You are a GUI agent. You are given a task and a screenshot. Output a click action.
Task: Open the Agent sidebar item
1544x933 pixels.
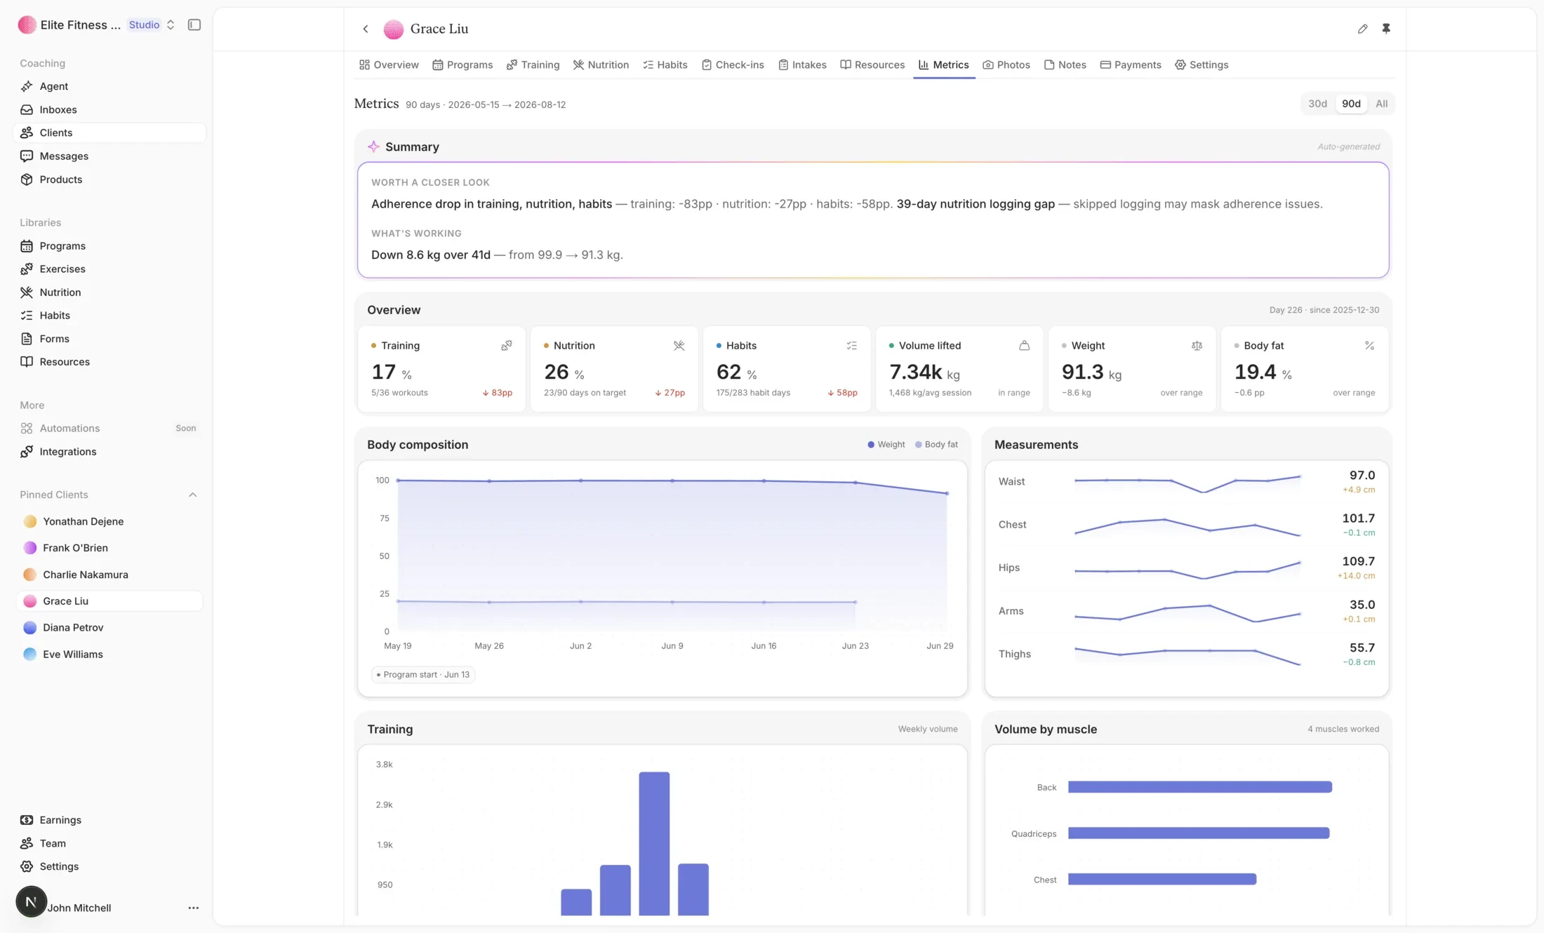(x=109, y=86)
